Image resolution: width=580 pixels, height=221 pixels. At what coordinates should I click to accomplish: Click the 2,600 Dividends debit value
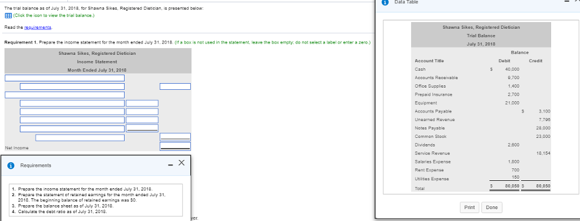[513, 145]
